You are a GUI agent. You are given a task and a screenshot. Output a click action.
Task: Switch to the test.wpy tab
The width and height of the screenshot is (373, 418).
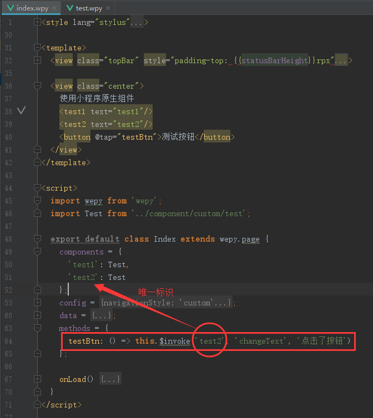point(89,8)
